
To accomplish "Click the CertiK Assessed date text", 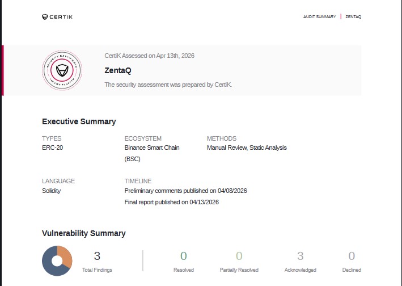I will pyautogui.click(x=150, y=56).
